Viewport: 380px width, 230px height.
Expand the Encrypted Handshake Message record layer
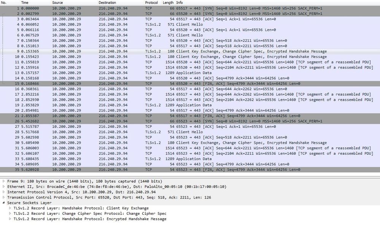point(10,219)
